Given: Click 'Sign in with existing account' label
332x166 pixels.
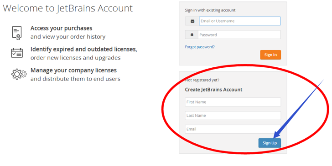Looking at the screenshot, I should click(x=210, y=10).
